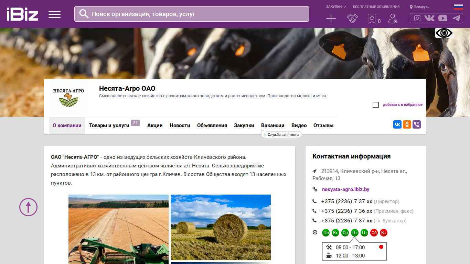Share company page on VK
This screenshot has width=470, height=264.
(x=397, y=124)
